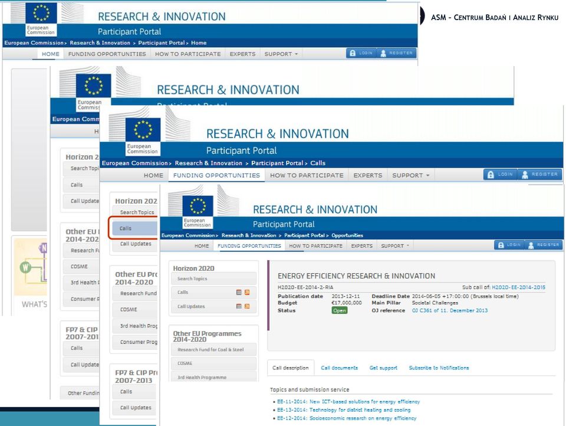Click the Login lock button in the Calls breadcrumb window
Image resolution: width=566 pixels, height=426 pixels.
tap(501, 175)
